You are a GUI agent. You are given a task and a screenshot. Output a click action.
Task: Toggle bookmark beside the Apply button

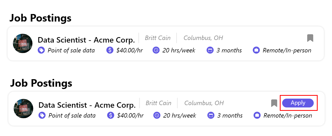274,103
